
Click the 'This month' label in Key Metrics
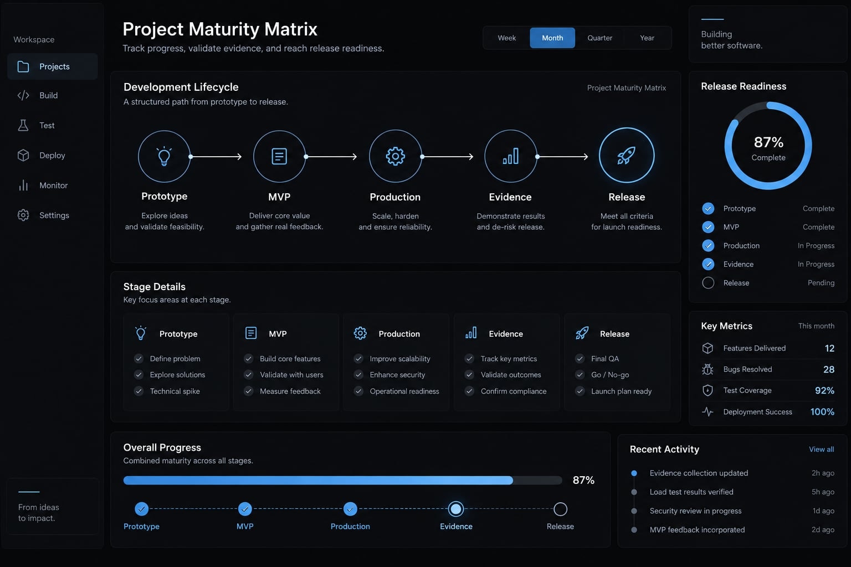pos(816,326)
